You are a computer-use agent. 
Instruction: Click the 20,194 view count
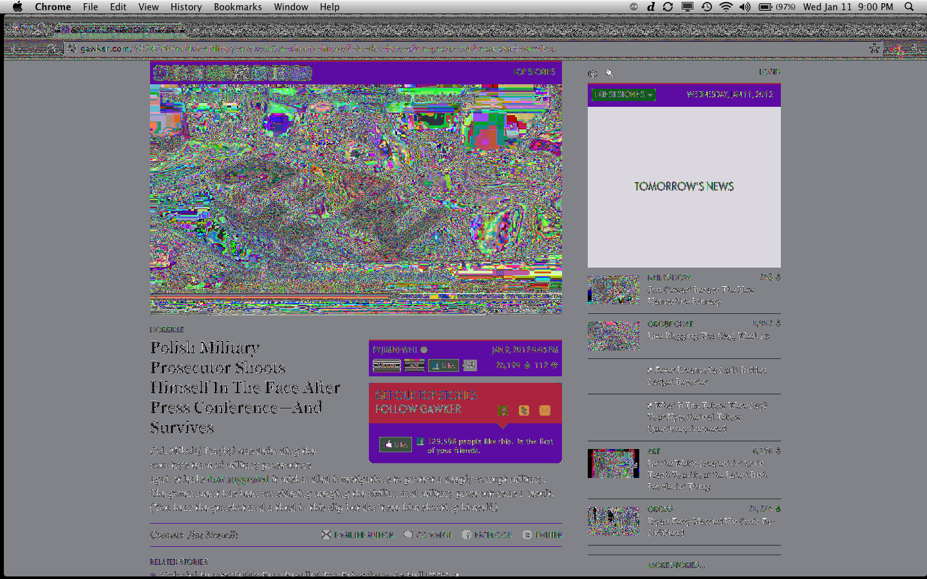pyautogui.click(x=512, y=365)
